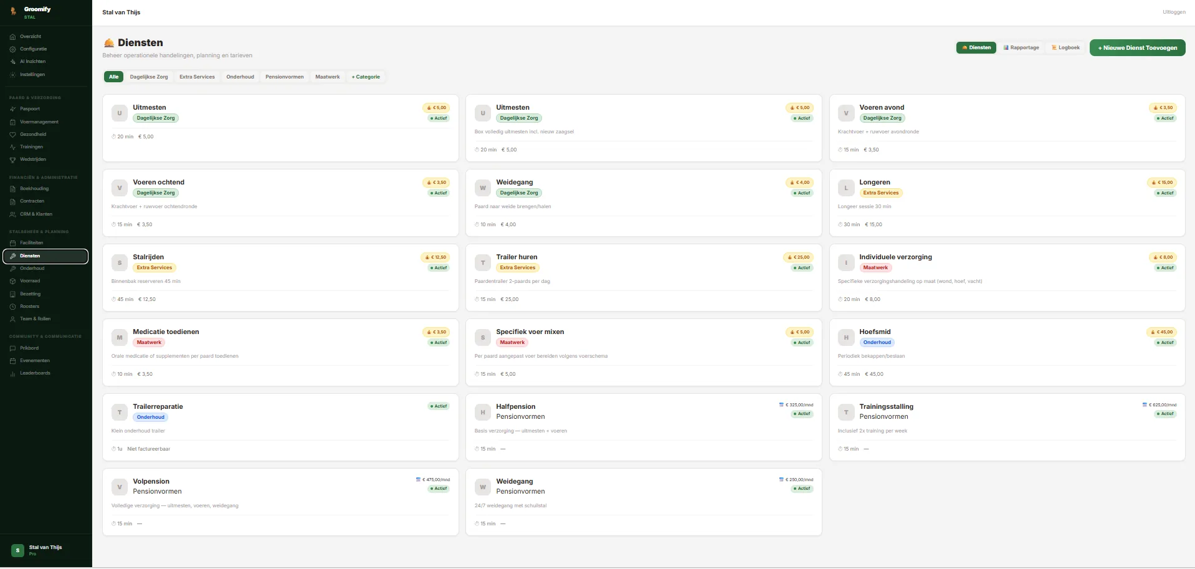Select the Stalrijden service title
Viewport: 1195px width, 569px height.
pos(148,257)
